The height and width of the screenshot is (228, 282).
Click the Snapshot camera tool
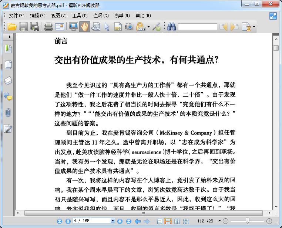tap(129, 27)
